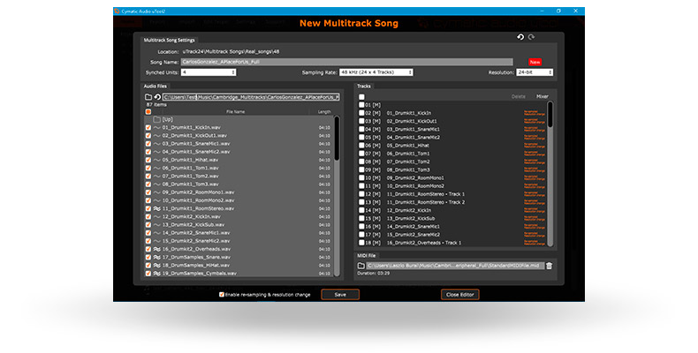The height and width of the screenshot is (353, 698).
Task: Click the Save button
Action: point(340,295)
